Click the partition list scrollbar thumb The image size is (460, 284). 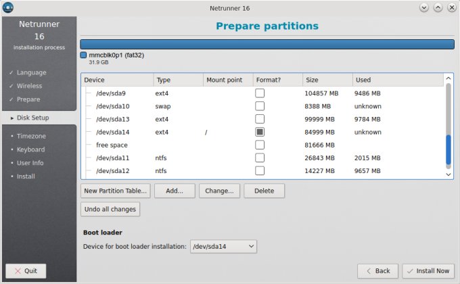pyautogui.click(x=448, y=149)
